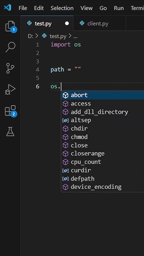144x256 pixels.
Task: Switch to the client.py tab
Action: click(x=100, y=23)
